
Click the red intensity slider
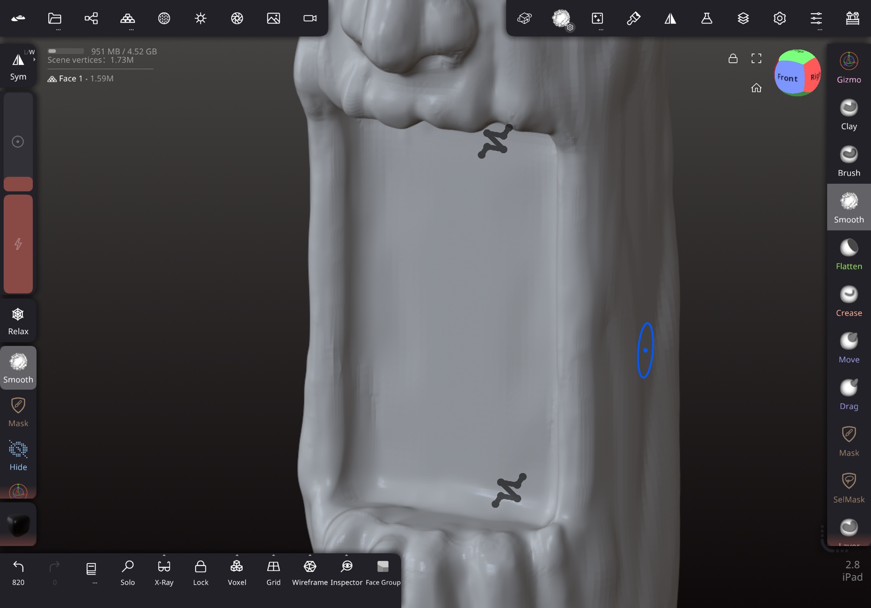tap(18, 244)
